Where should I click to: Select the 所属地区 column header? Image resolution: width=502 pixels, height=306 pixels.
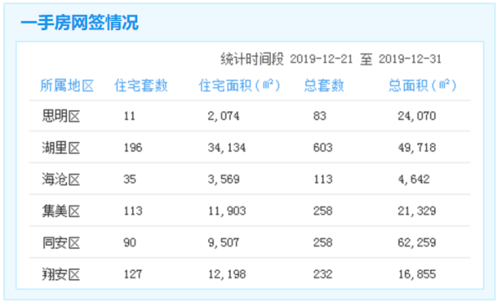click(67, 85)
